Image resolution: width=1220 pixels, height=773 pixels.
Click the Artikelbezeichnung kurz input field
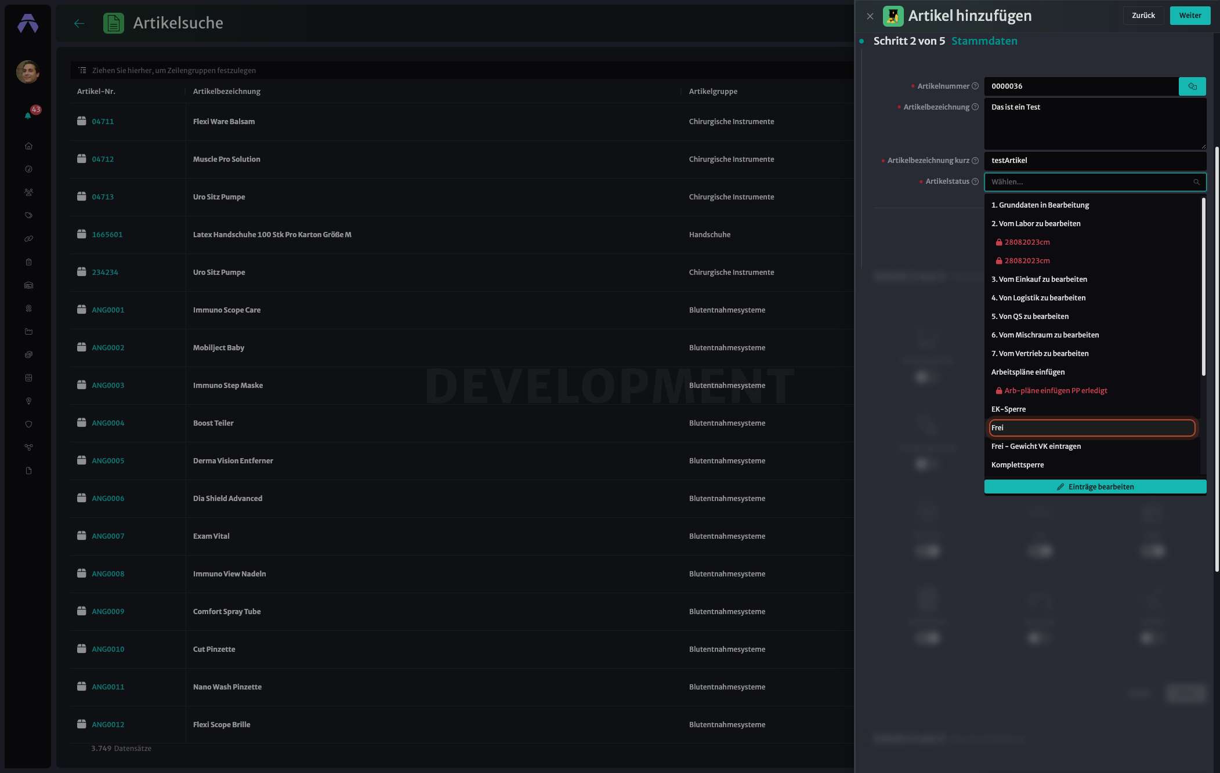point(1095,161)
